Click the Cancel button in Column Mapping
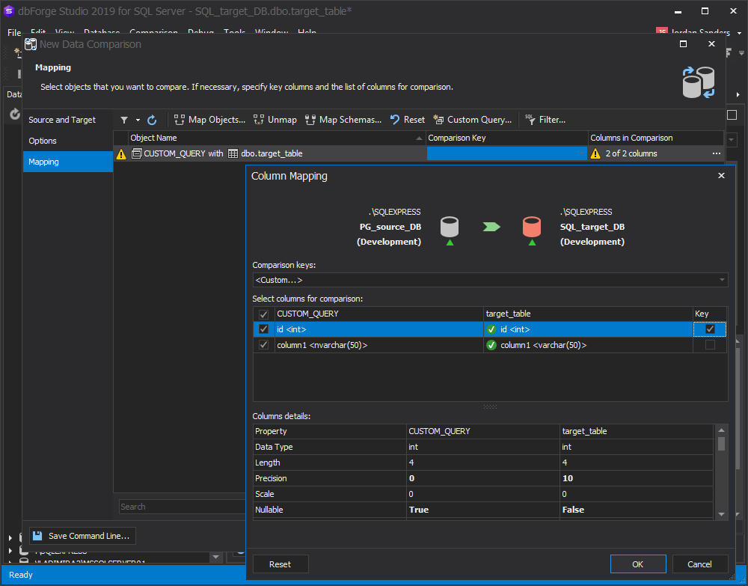The height and width of the screenshot is (586, 748). (700, 564)
